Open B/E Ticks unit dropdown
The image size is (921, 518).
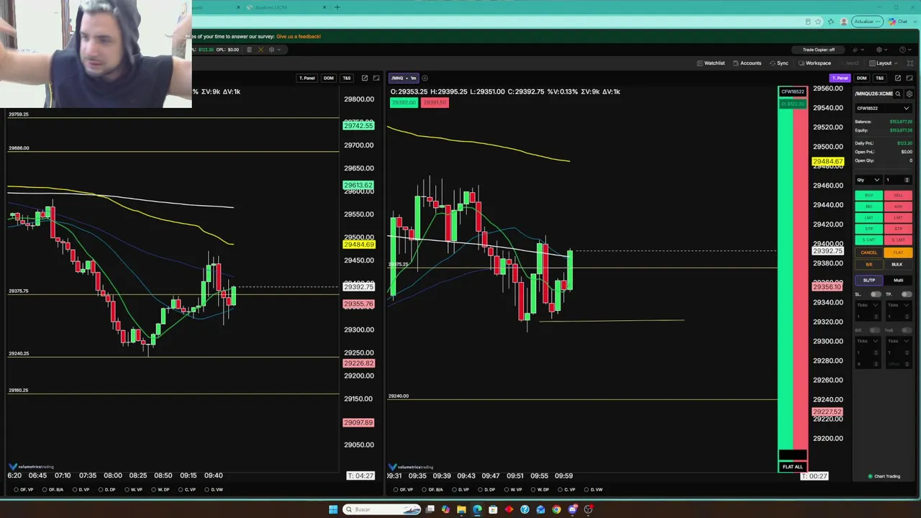click(868, 341)
